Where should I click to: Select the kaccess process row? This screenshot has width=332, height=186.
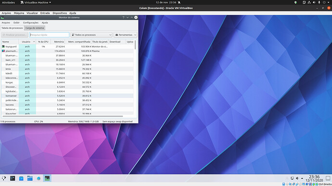pos(67,105)
